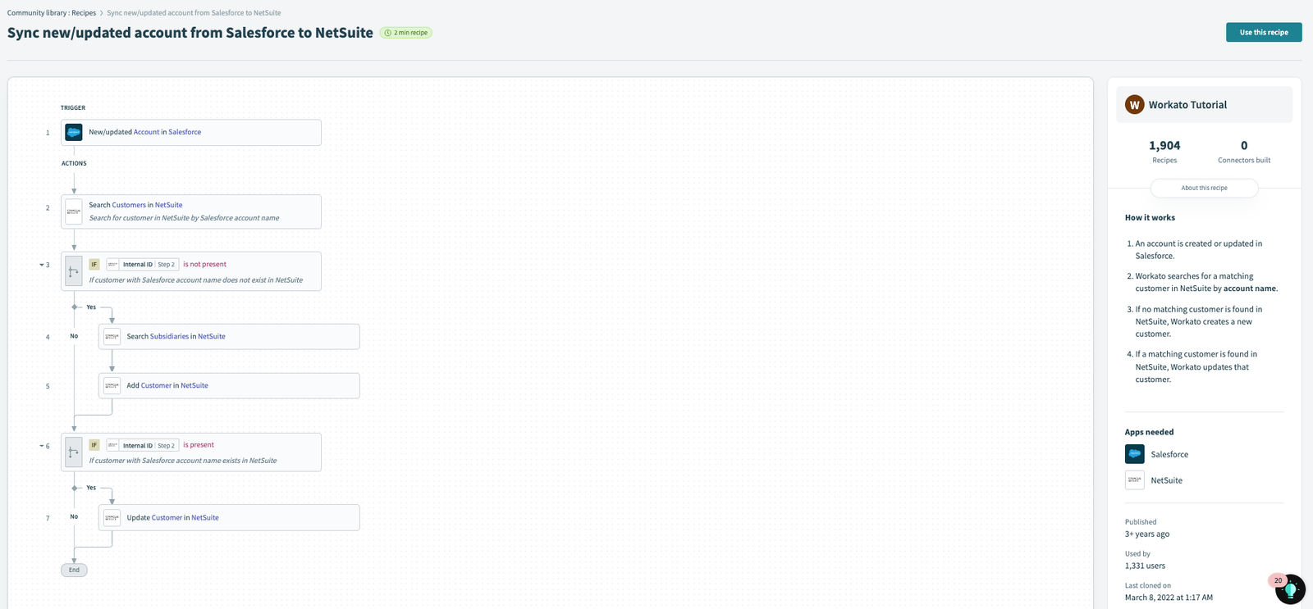
Task: Click the Workato Tutorial avatar icon
Action: [1135, 105]
